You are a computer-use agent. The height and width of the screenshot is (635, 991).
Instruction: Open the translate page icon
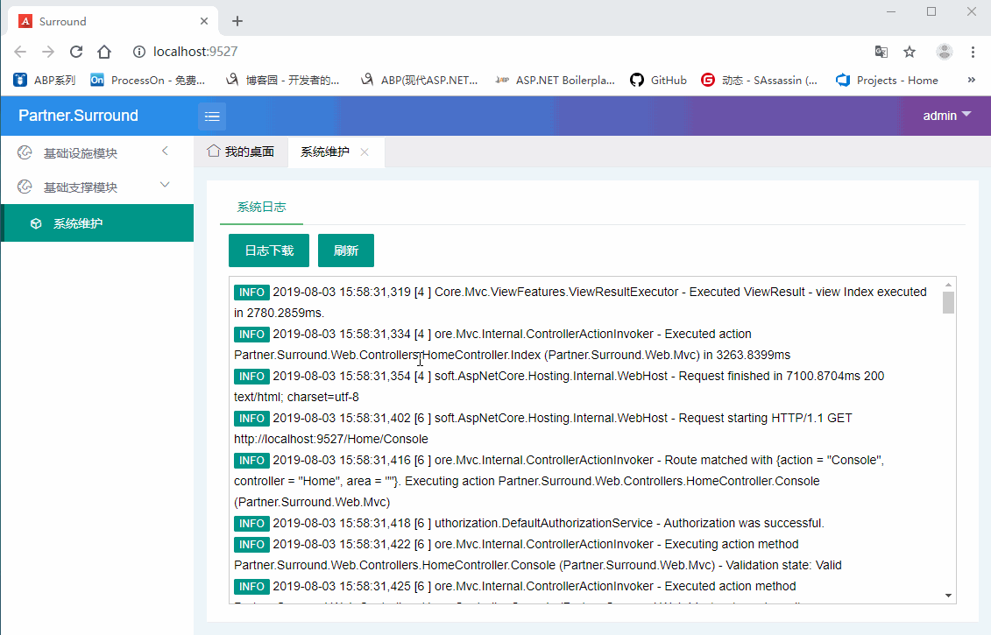[881, 52]
